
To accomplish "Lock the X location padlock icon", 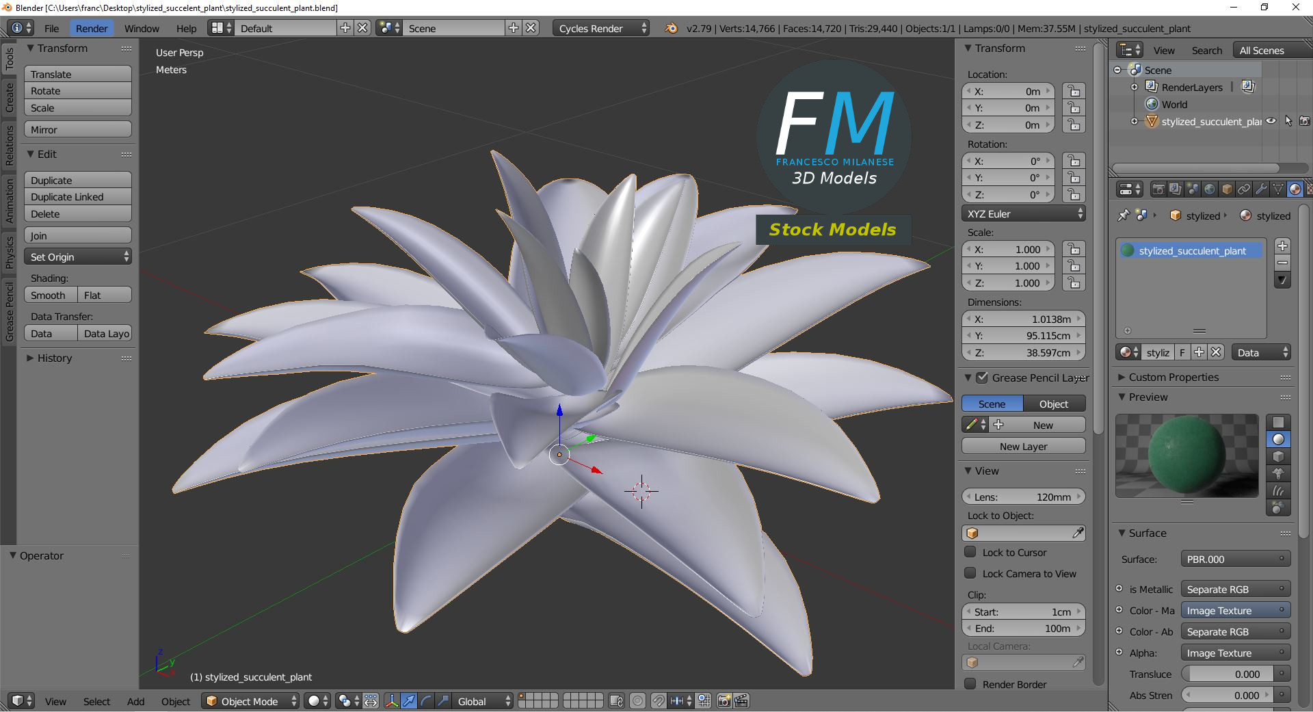I will [x=1074, y=92].
